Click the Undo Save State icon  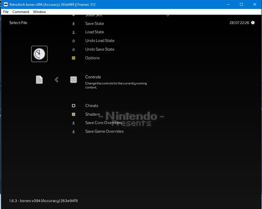tap(73, 49)
